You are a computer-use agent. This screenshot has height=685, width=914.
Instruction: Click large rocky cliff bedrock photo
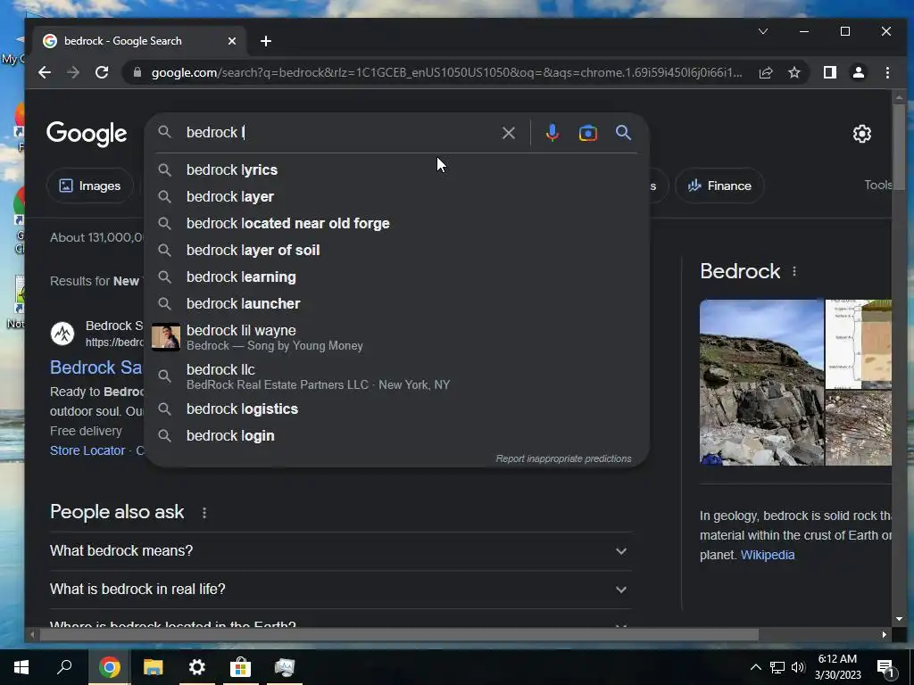click(762, 383)
